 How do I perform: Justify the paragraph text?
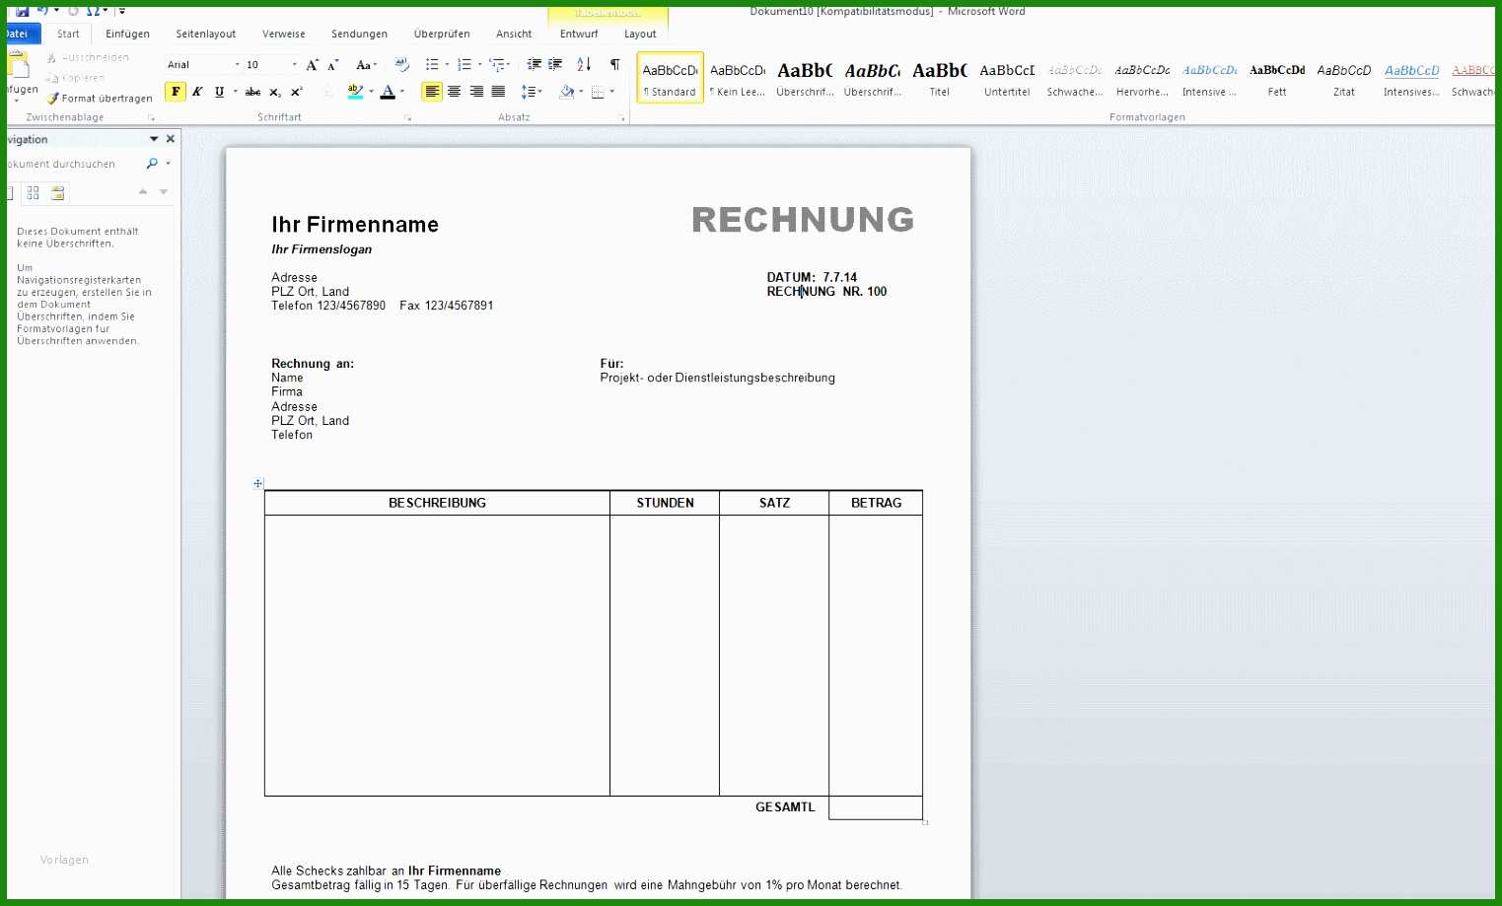coord(498,92)
